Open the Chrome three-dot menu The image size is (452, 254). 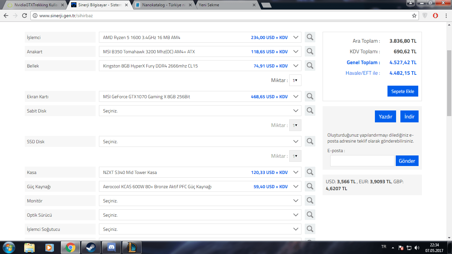click(446, 16)
